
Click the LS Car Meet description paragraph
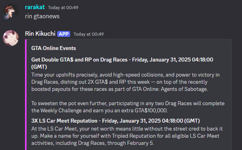tap(127, 136)
